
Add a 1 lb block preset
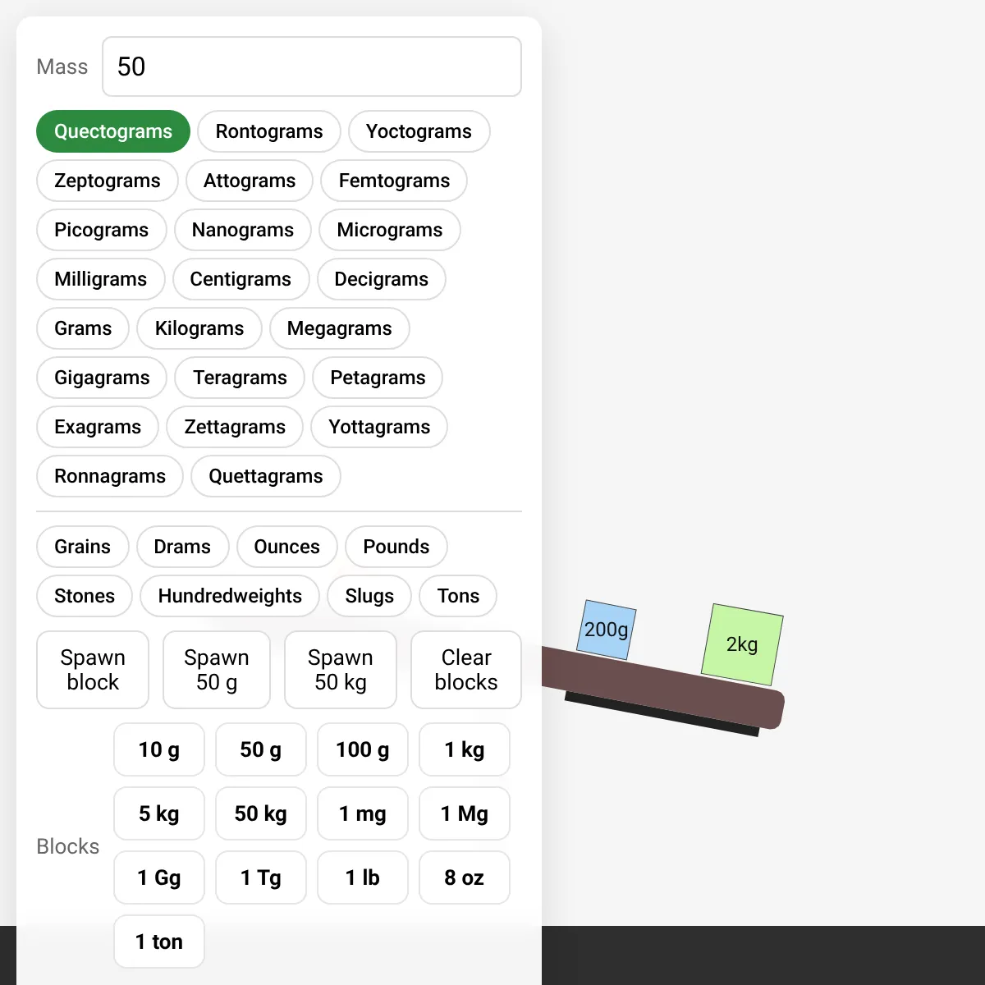tap(363, 877)
